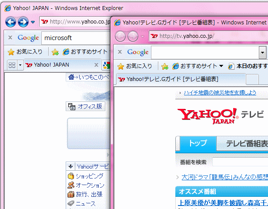Open Google search box history dropdown
The image size is (268, 209).
(262, 52)
